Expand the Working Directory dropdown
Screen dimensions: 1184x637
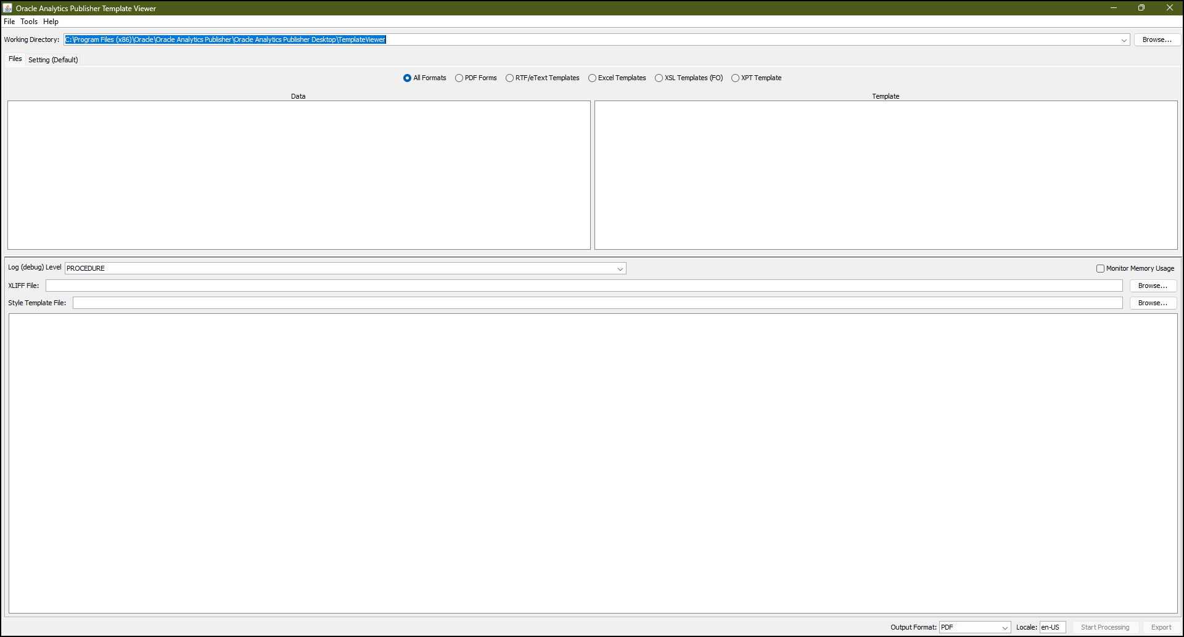[x=1124, y=40]
